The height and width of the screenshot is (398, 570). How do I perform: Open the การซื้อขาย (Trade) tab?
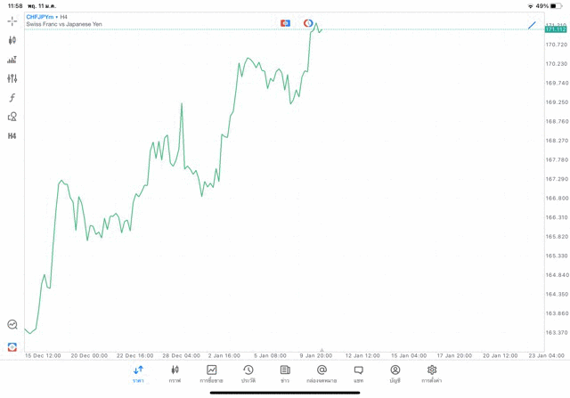(211, 373)
